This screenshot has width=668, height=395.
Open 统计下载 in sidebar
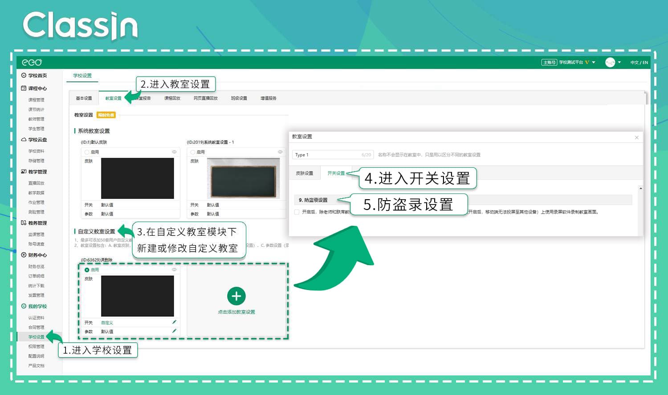coord(36,286)
